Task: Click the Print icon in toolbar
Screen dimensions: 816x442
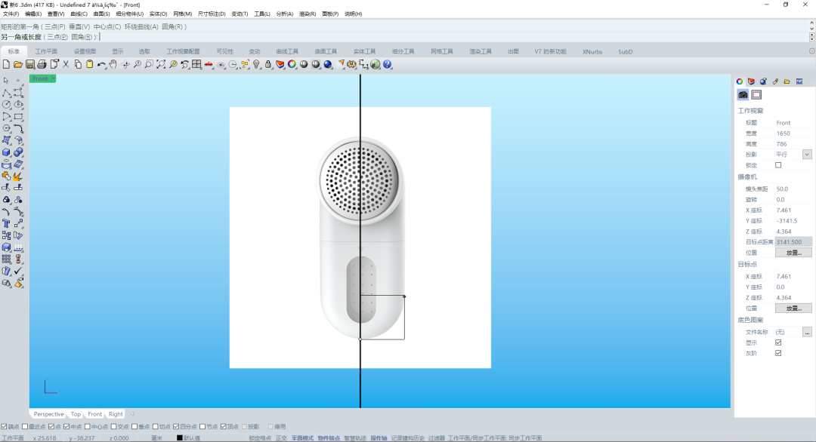Action: point(42,64)
